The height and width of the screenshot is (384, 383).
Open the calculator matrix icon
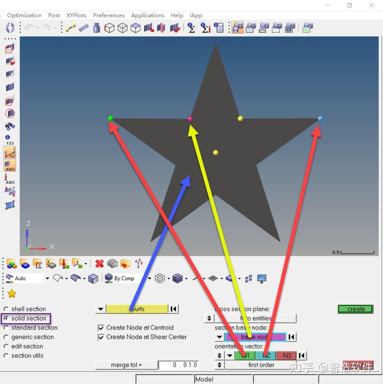[219, 28]
